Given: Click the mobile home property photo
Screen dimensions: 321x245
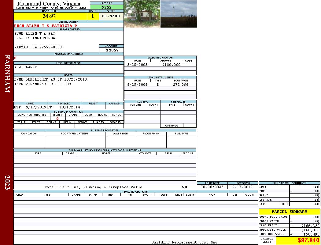Looking at the screenshot, I should [142, 14].
